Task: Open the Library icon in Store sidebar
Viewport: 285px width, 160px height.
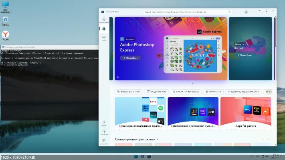Action: point(104,141)
